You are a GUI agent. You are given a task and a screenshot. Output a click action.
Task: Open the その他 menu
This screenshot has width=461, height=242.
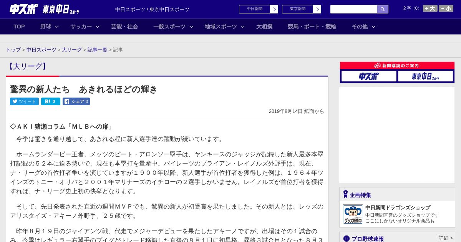click(360, 27)
